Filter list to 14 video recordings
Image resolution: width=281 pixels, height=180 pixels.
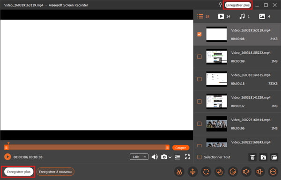pyautogui.click(x=224, y=16)
